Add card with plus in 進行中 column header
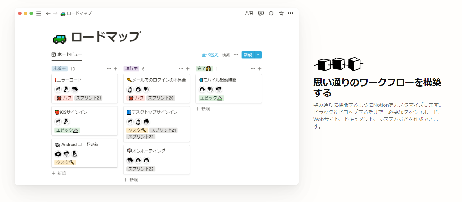 coord(188,69)
